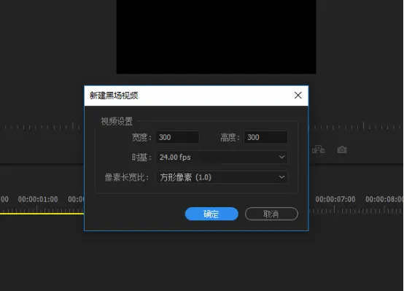Click the 新建黑场视频 dialog title
Screen dimensions: 404x291
click(x=114, y=96)
